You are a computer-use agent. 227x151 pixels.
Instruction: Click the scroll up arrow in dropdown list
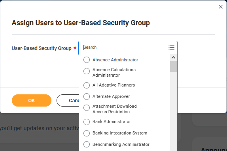point(173,57)
